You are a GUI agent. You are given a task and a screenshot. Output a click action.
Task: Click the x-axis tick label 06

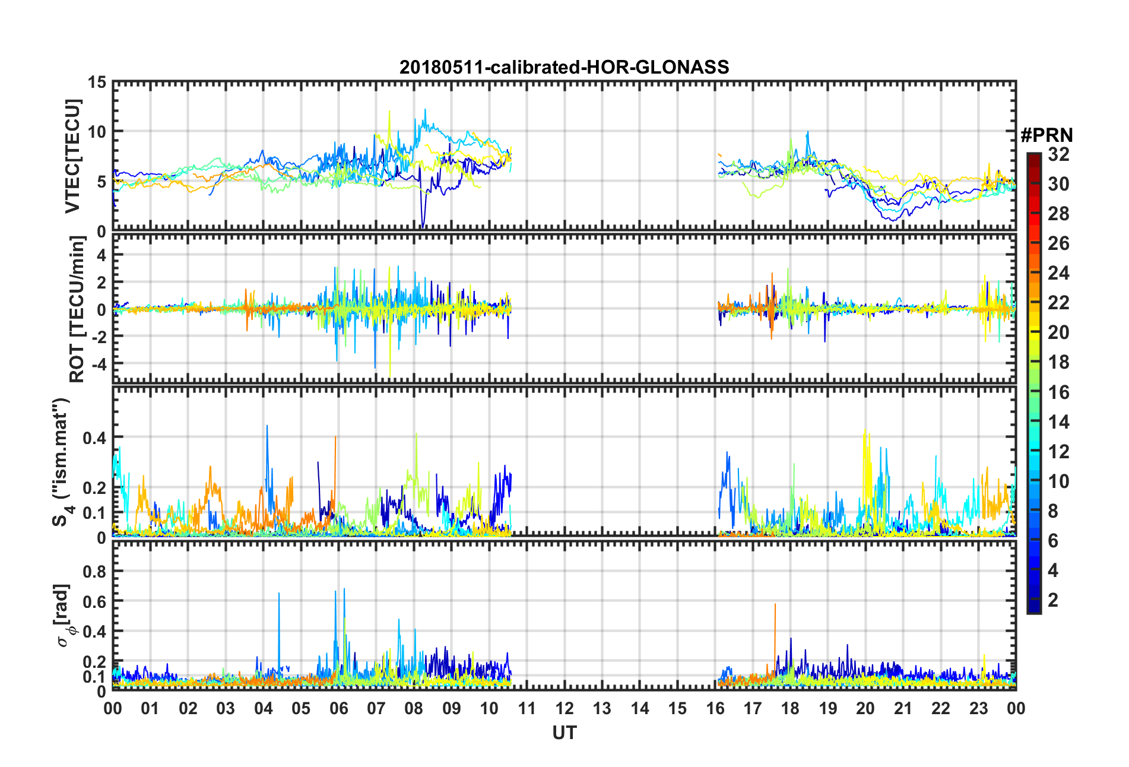coord(338,708)
